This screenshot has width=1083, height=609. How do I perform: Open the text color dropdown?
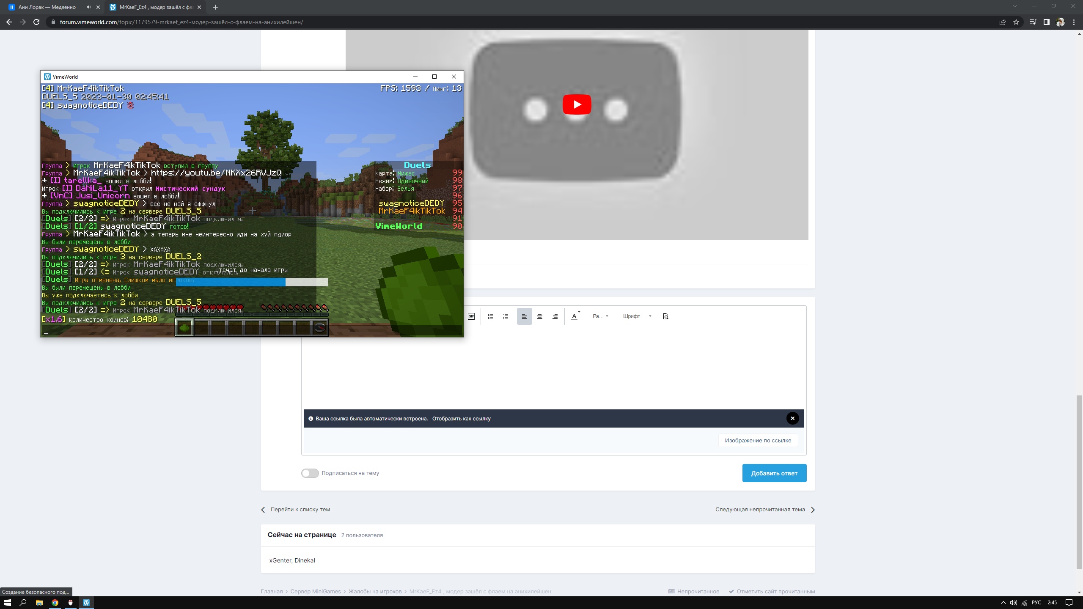(x=575, y=316)
